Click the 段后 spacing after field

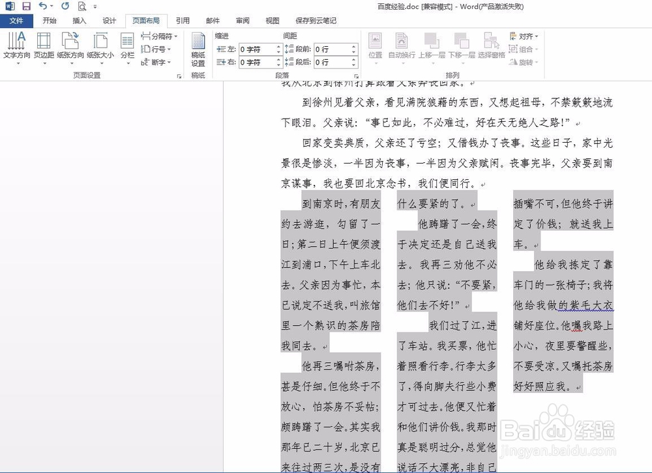[333, 62]
